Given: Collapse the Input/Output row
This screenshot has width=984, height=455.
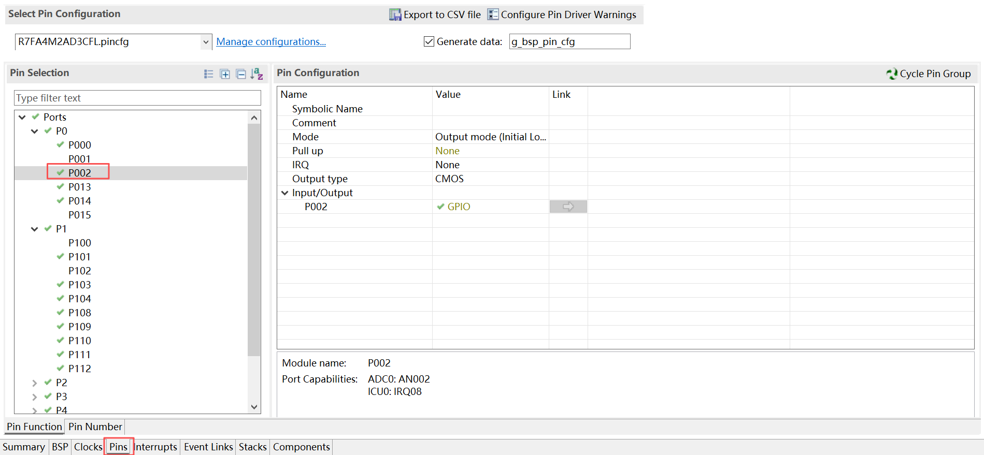Looking at the screenshot, I should pyautogui.click(x=285, y=193).
